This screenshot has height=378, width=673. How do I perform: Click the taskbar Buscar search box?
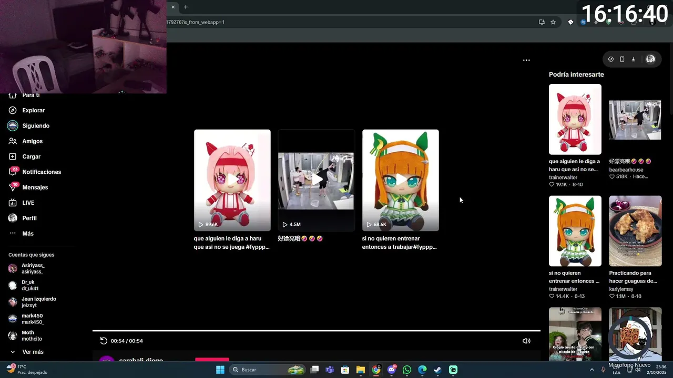(268, 370)
